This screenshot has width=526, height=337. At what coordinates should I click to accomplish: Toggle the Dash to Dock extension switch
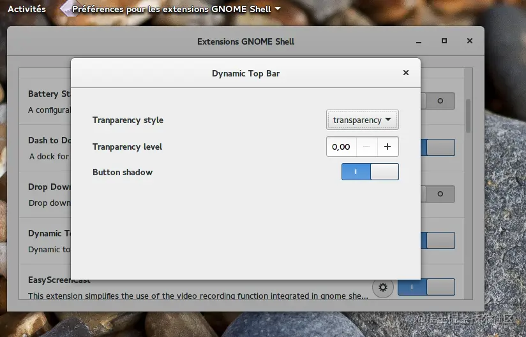(x=438, y=147)
